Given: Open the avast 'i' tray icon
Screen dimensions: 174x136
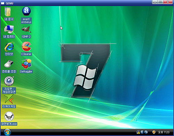Looking at the screenshot, I should click(142, 132).
